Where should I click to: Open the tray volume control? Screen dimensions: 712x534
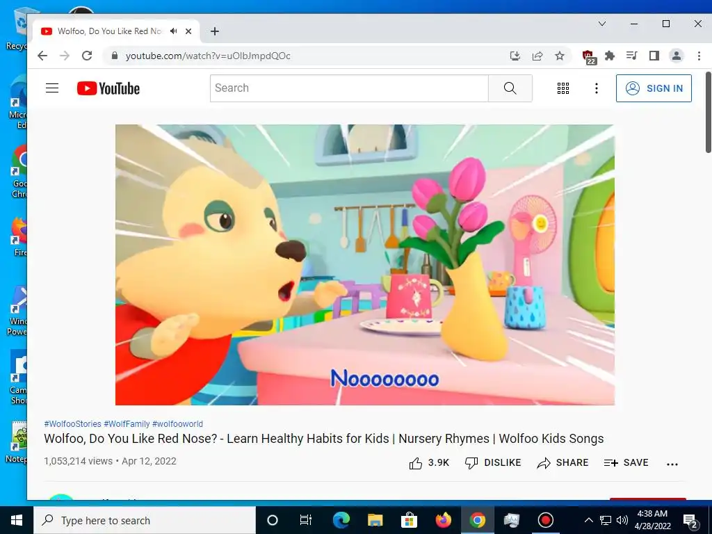tap(622, 520)
